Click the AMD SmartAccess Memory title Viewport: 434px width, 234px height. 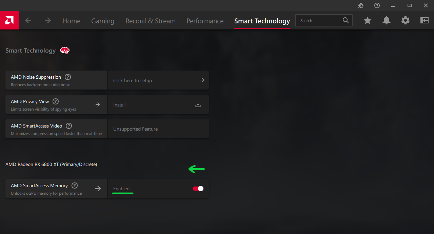click(39, 186)
